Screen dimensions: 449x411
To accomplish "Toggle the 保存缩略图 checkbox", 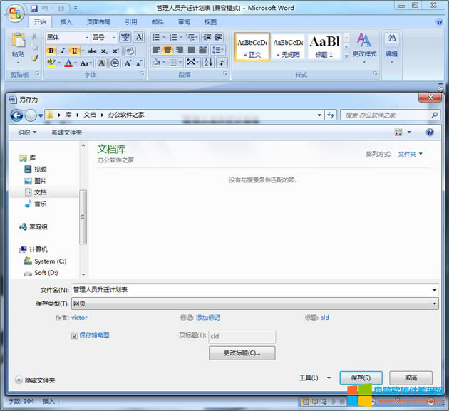I will (75, 335).
